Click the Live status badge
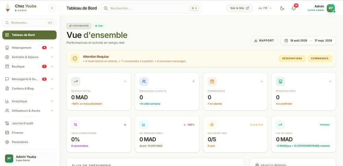 99,26
